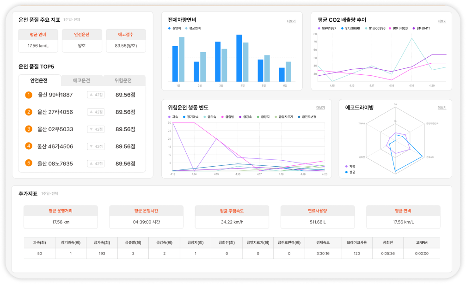Click the 브레이크사용 value 120

[x=357, y=254]
